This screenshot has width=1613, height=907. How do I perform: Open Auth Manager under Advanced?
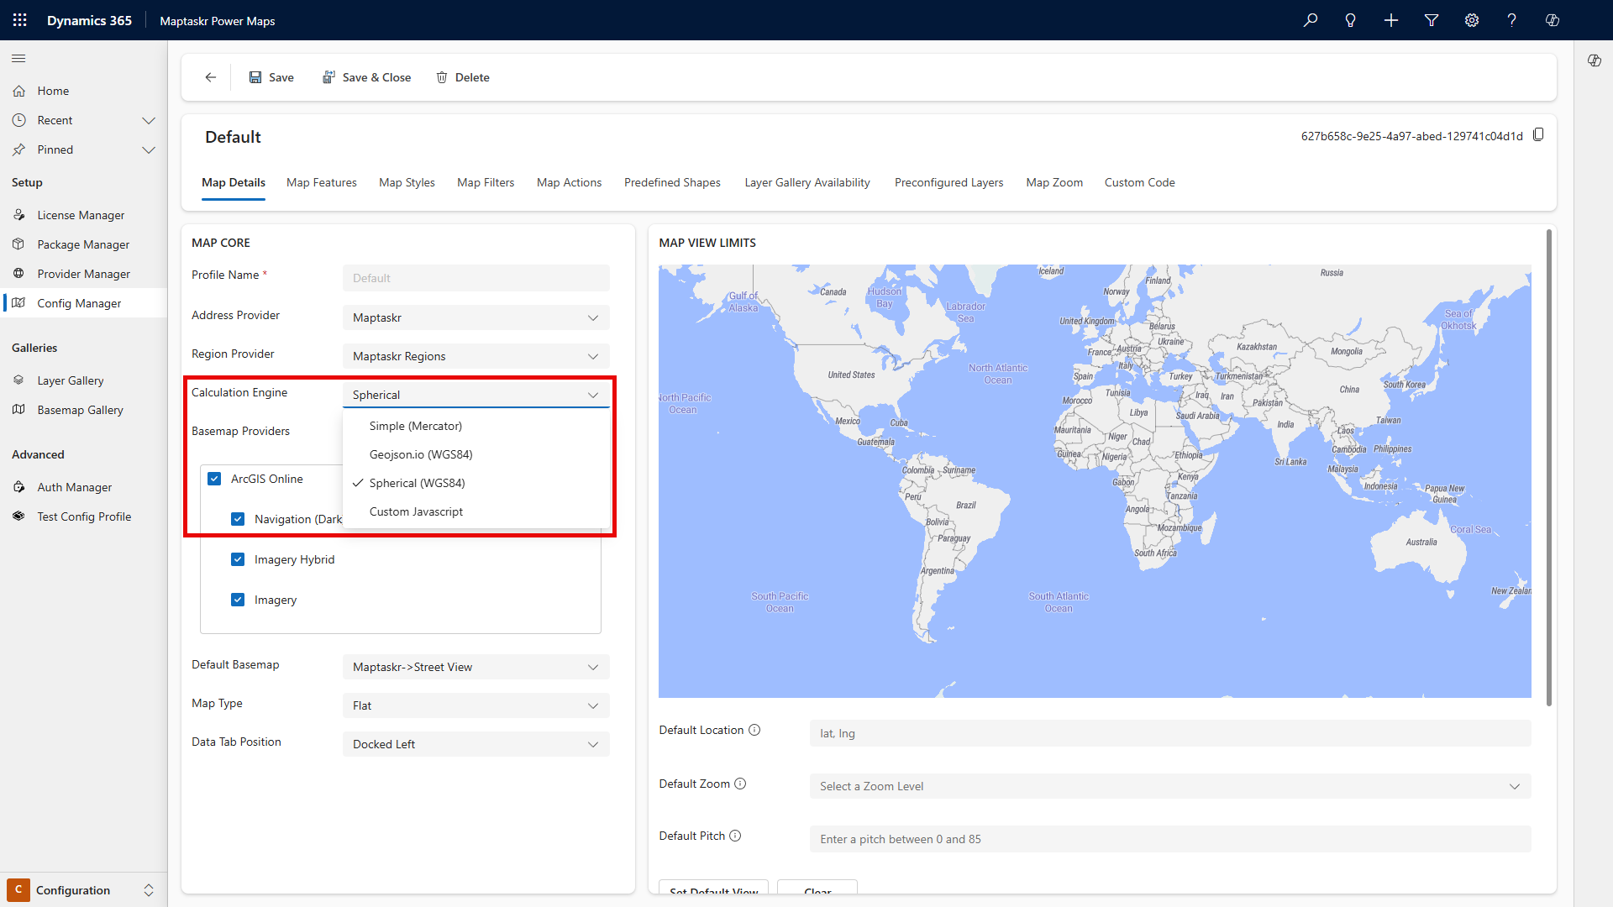74,486
